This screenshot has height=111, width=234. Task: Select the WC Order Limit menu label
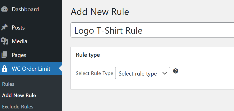coord(31,69)
